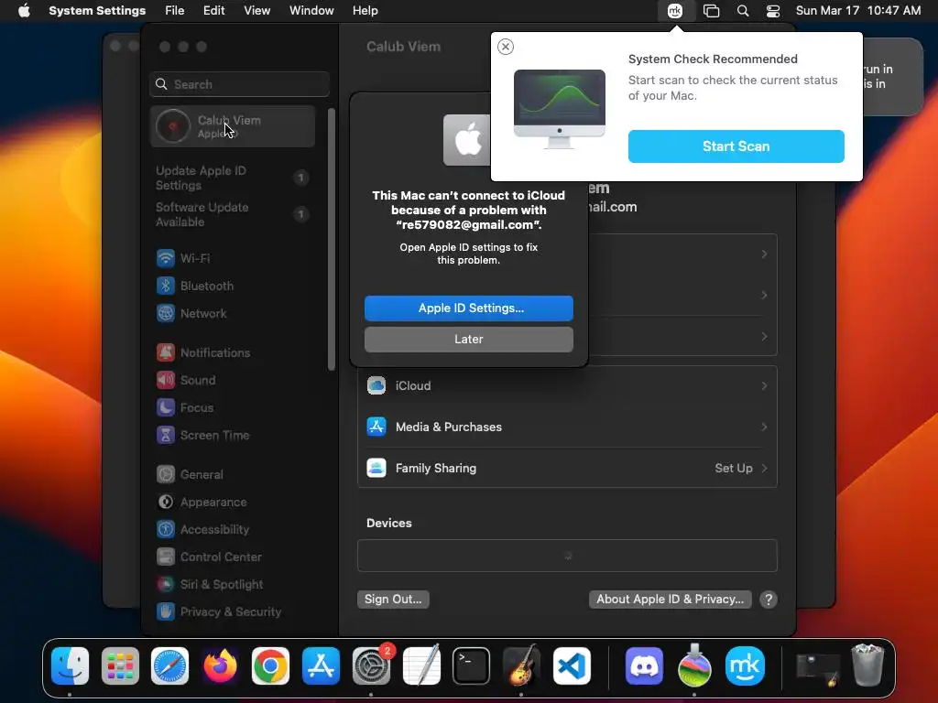938x703 pixels.
Task: Open Discord from the Dock
Action: [644, 665]
